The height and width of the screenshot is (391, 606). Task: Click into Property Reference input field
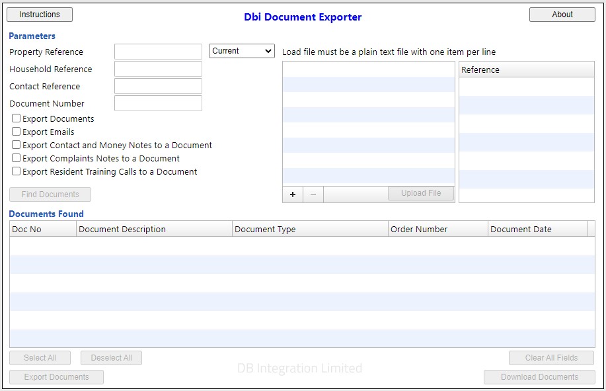click(158, 52)
